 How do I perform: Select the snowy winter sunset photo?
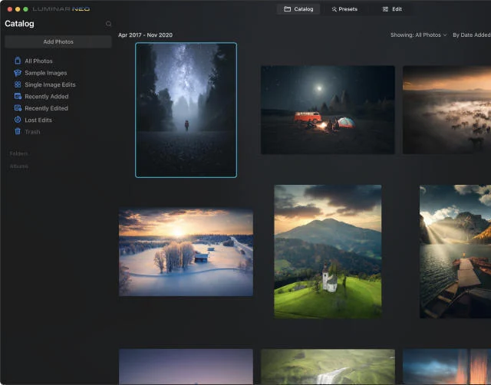coord(186,252)
